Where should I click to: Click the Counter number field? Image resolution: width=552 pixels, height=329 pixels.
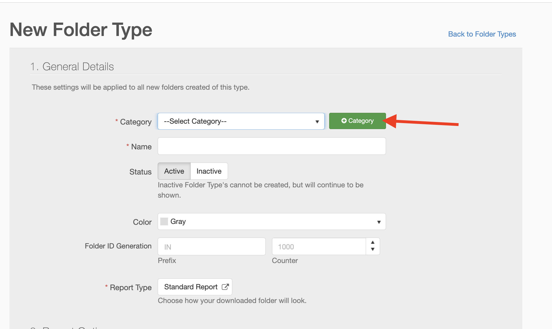(319, 246)
